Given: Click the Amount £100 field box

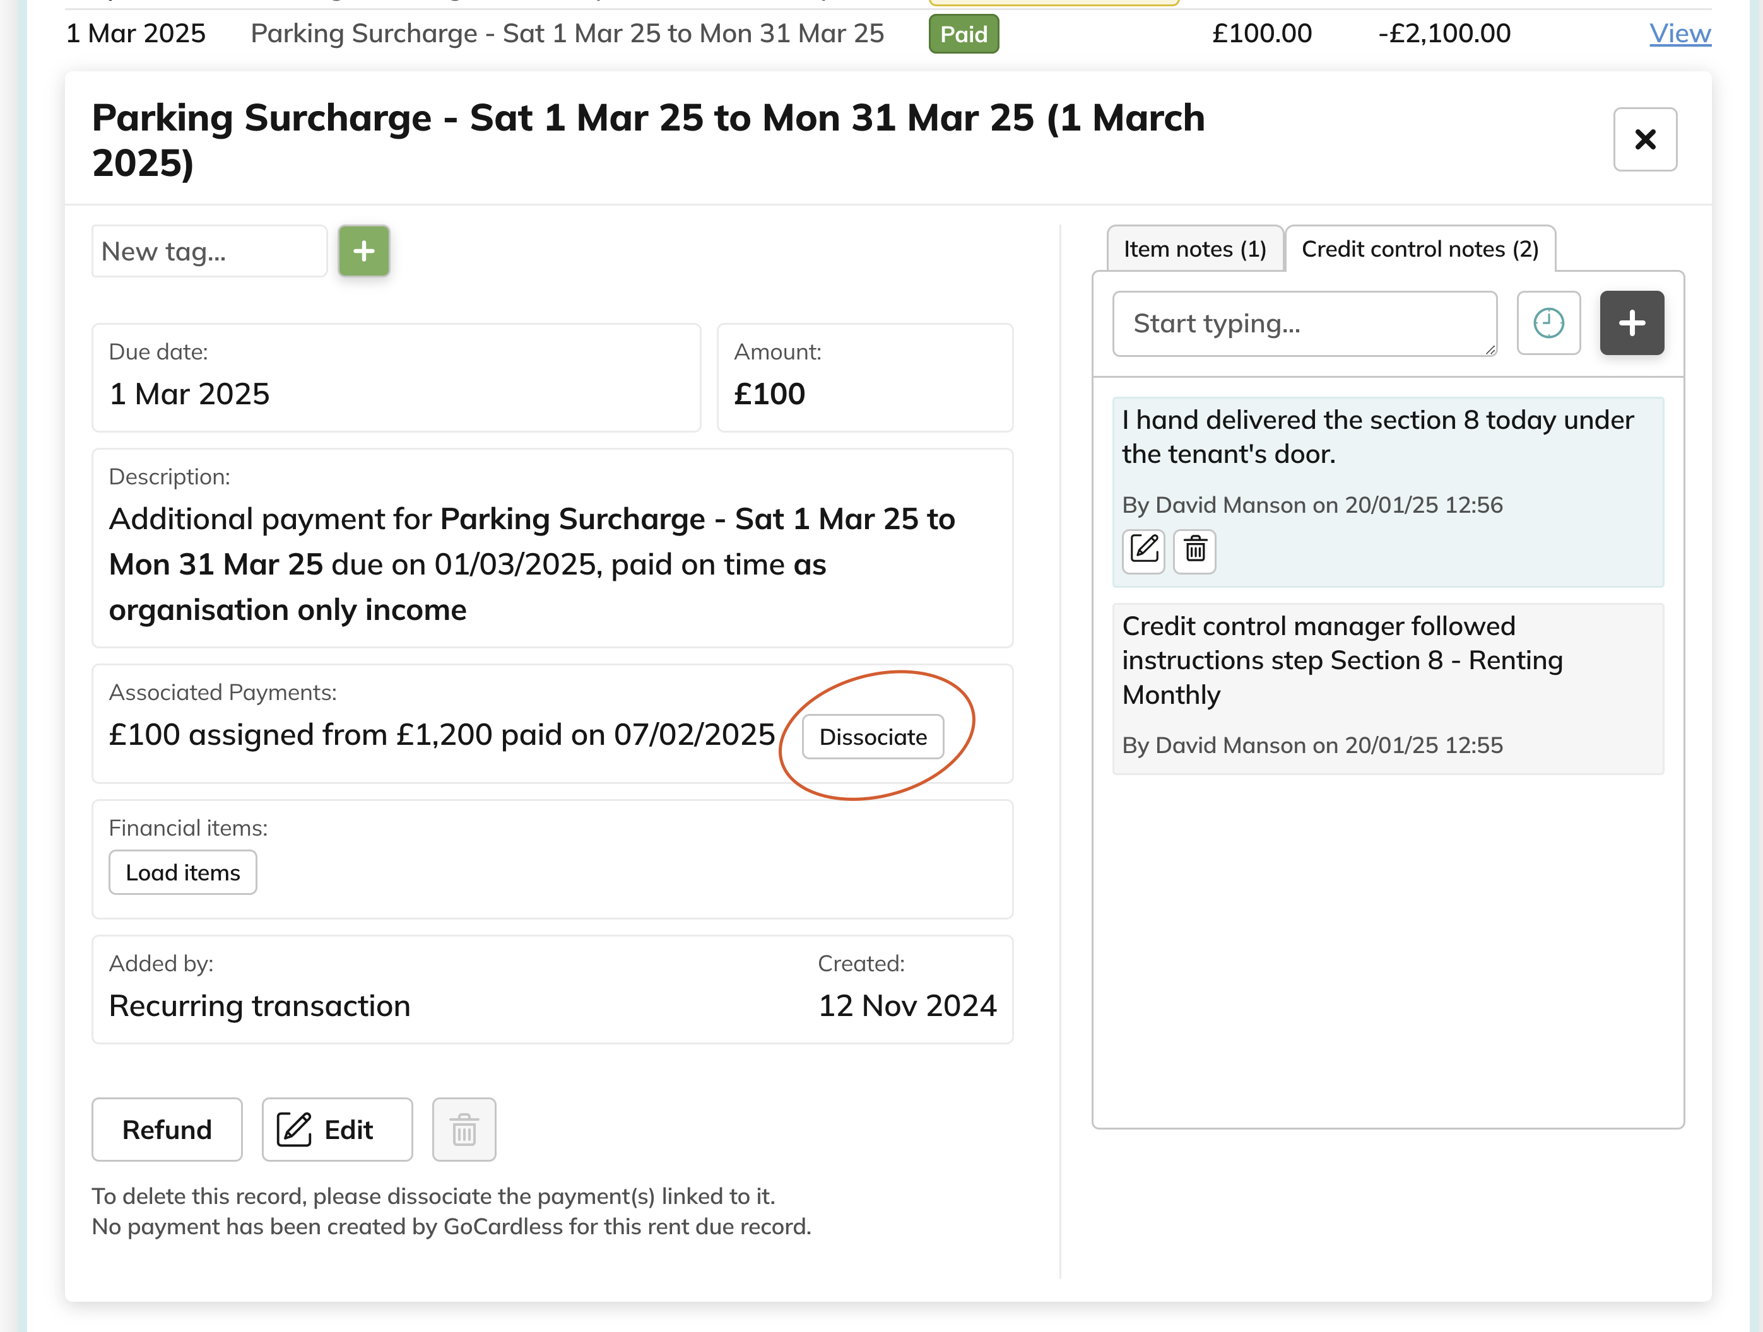Looking at the screenshot, I should point(864,377).
